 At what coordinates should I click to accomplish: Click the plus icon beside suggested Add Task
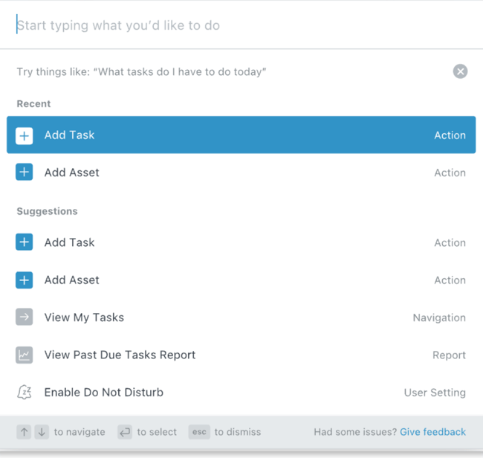click(x=24, y=242)
